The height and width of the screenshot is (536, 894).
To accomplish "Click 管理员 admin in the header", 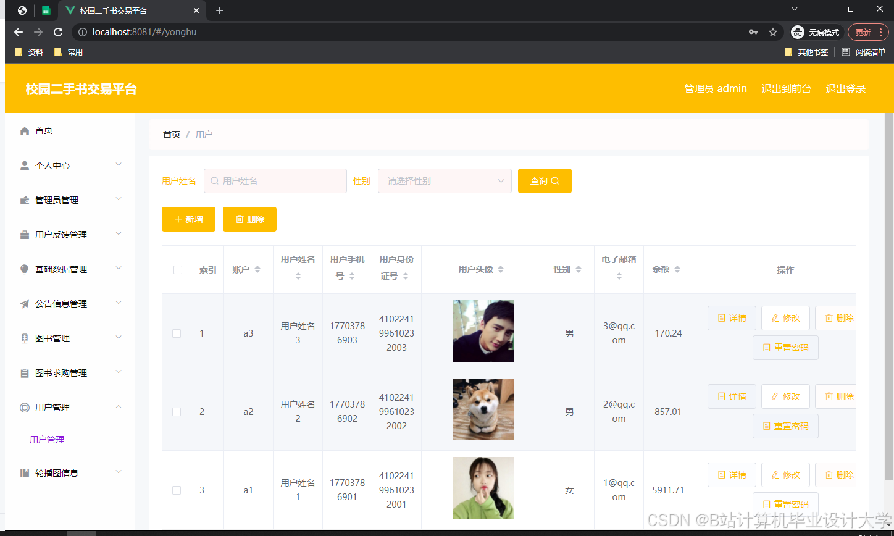I will tap(716, 88).
